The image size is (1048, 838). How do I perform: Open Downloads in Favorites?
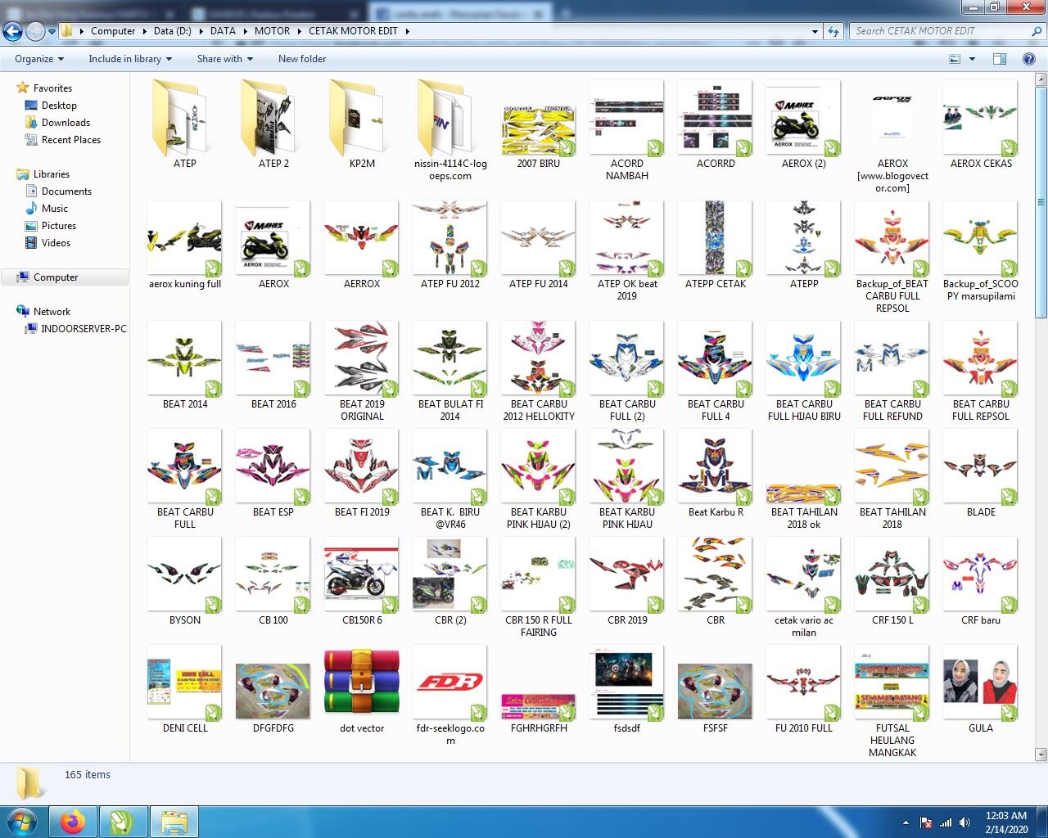pyautogui.click(x=65, y=123)
